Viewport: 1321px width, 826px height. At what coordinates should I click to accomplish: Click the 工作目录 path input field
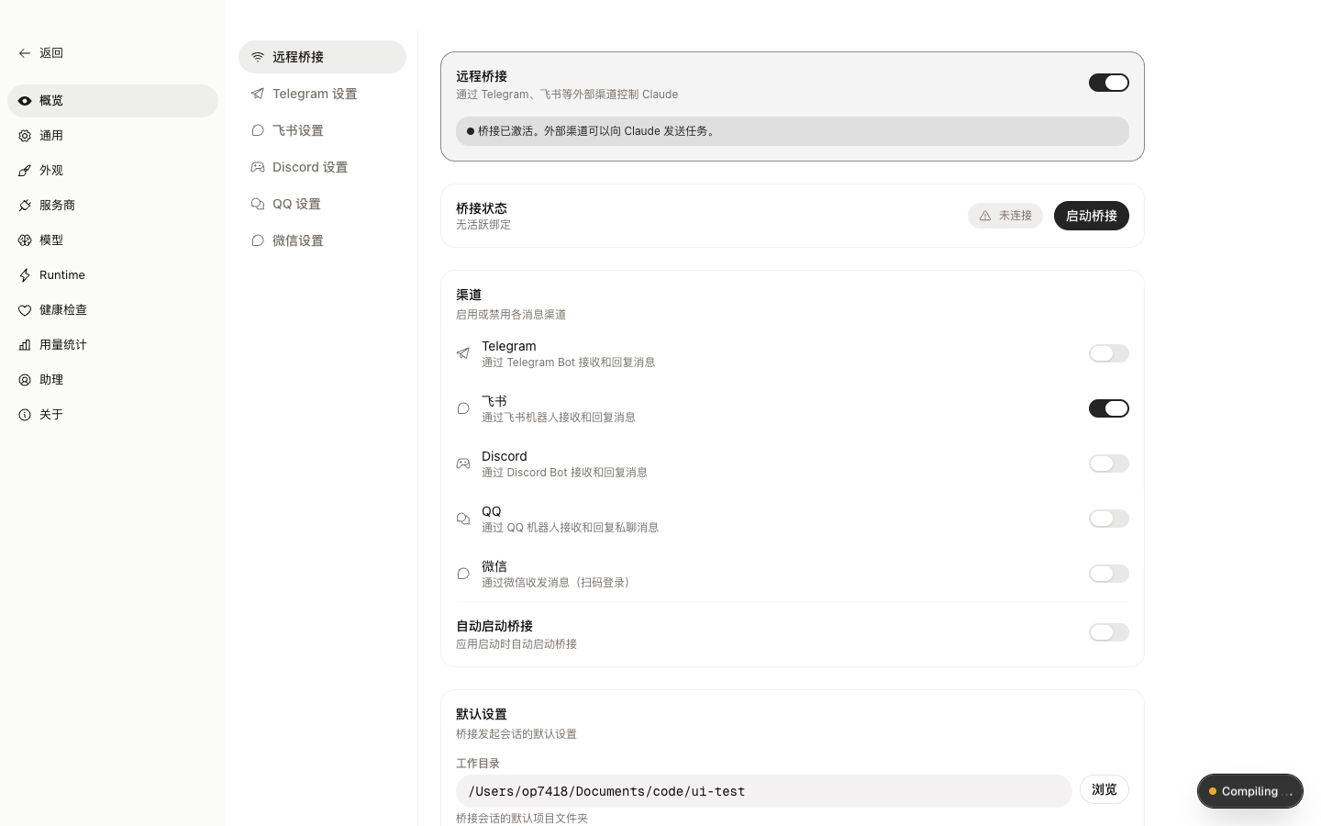764,791
